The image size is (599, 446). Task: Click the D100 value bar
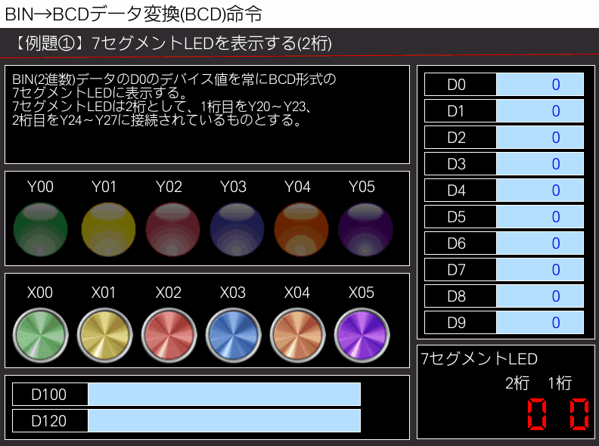point(224,394)
